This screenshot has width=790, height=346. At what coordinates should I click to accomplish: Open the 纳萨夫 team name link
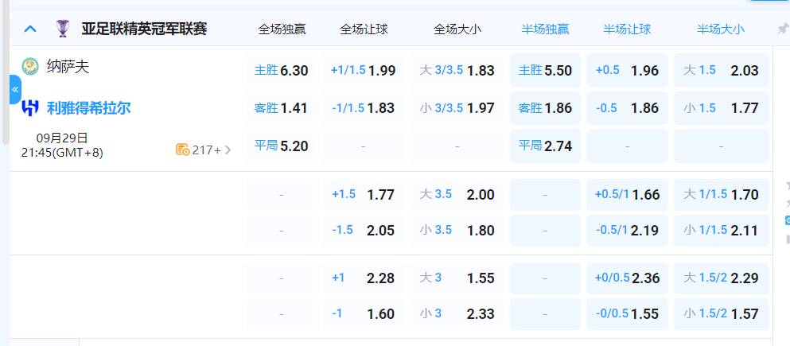coord(68,67)
